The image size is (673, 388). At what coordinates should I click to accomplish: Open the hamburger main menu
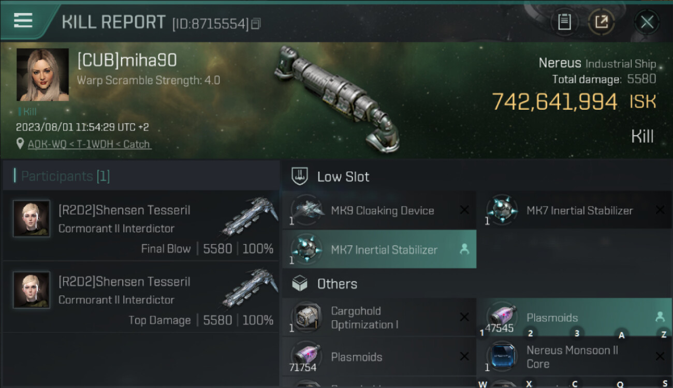[23, 21]
